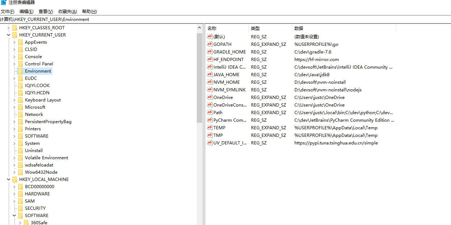Click the folder icon beside Control Panel

coord(20,64)
